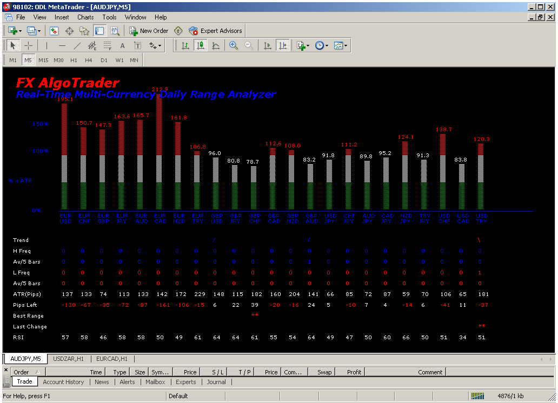Open dropdown arrow beside Profiles icon
558x403 pixels.
click(39, 31)
